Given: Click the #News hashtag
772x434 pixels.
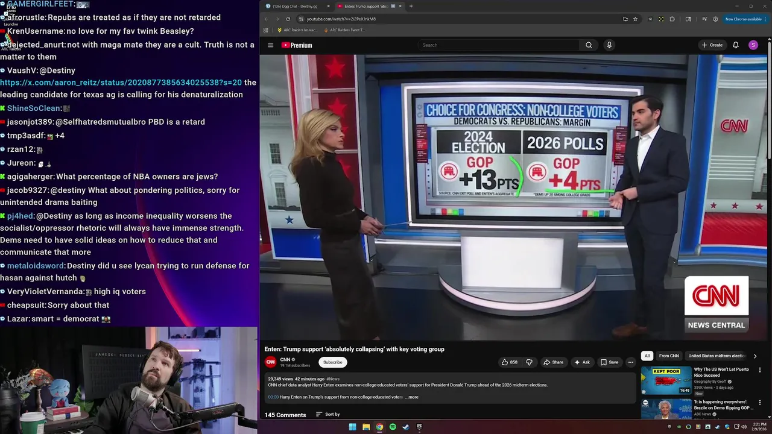Looking at the screenshot, I should click(333, 379).
